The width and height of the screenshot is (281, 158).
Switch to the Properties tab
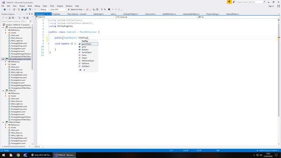(x=56, y=14)
